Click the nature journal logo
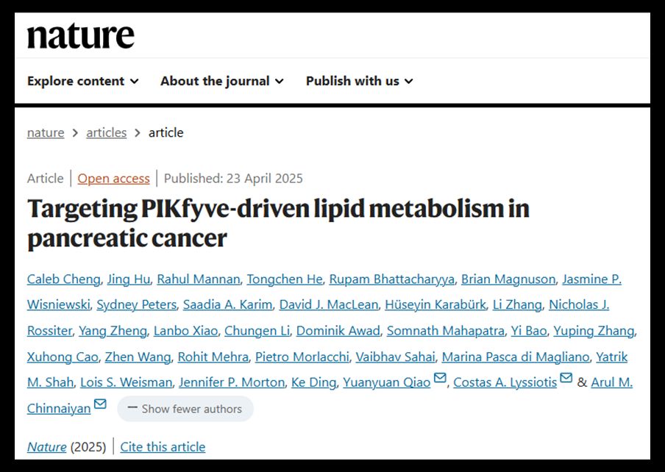This screenshot has width=665, height=472. click(x=81, y=36)
